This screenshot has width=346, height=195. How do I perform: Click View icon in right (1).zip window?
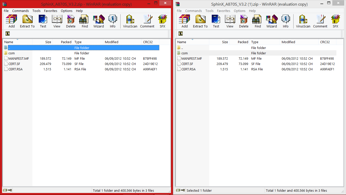point(230,21)
